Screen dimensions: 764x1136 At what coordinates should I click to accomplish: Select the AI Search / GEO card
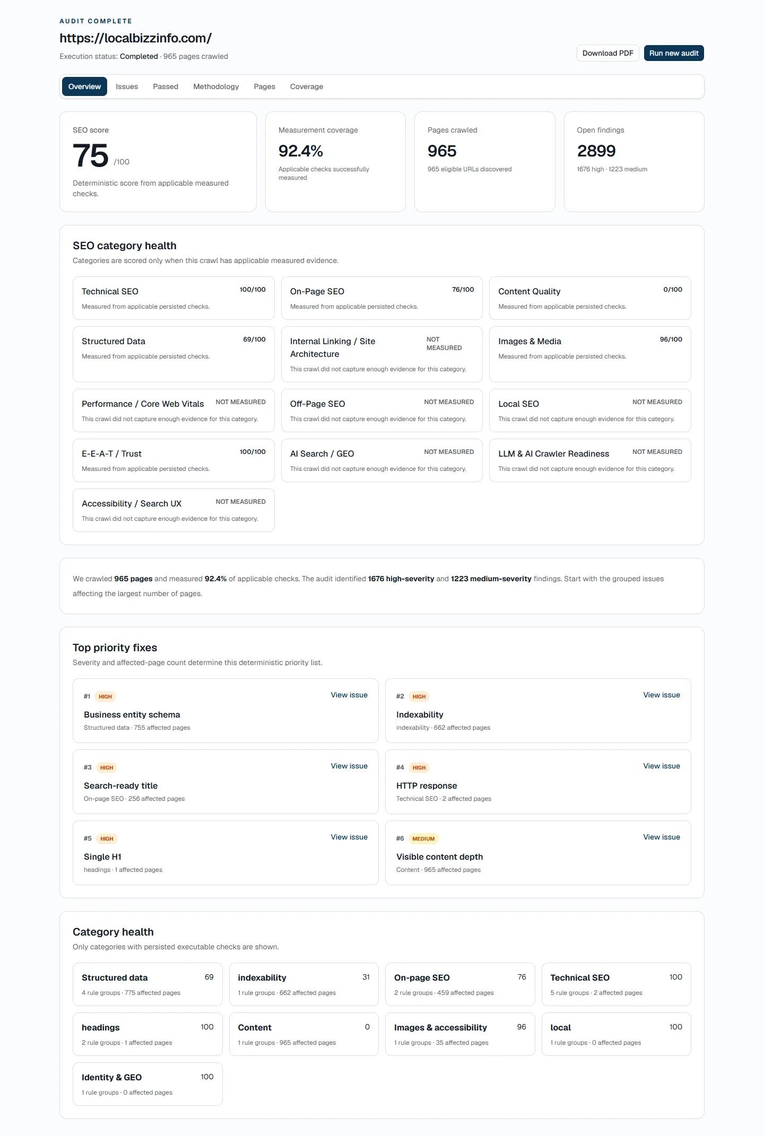point(382,460)
